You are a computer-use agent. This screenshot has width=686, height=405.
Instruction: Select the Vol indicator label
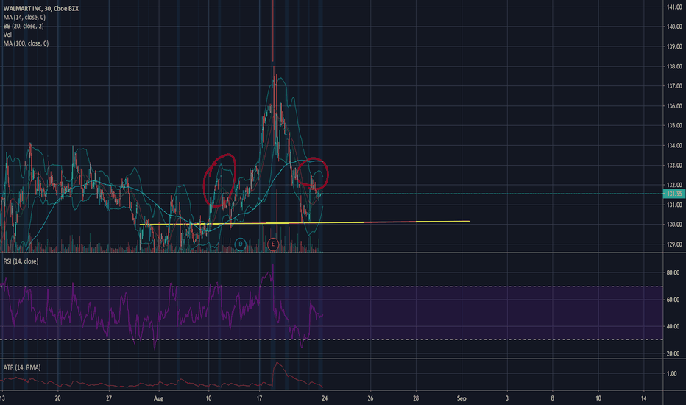pos(7,35)
